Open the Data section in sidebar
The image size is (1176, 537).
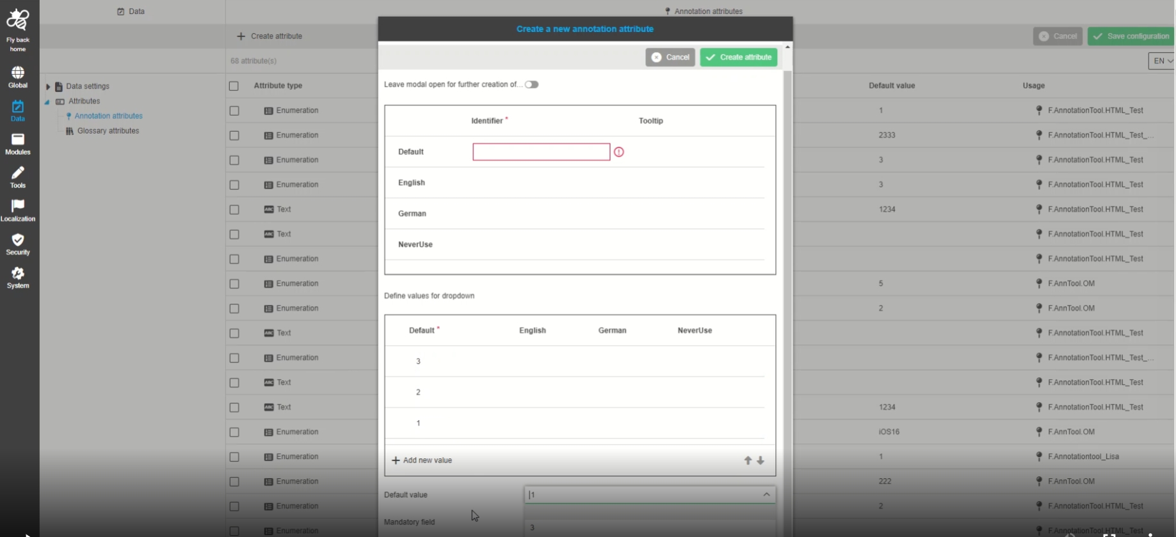[18, 111]
